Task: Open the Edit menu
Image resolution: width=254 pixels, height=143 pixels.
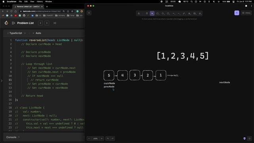Action: 26,2
